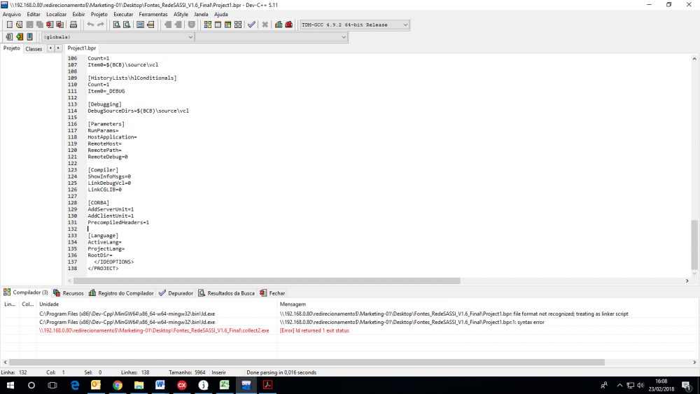This screenshot has width=700, height=394.
Task: Click the Save All toolbar icon
Action: [x=40, y=24]
